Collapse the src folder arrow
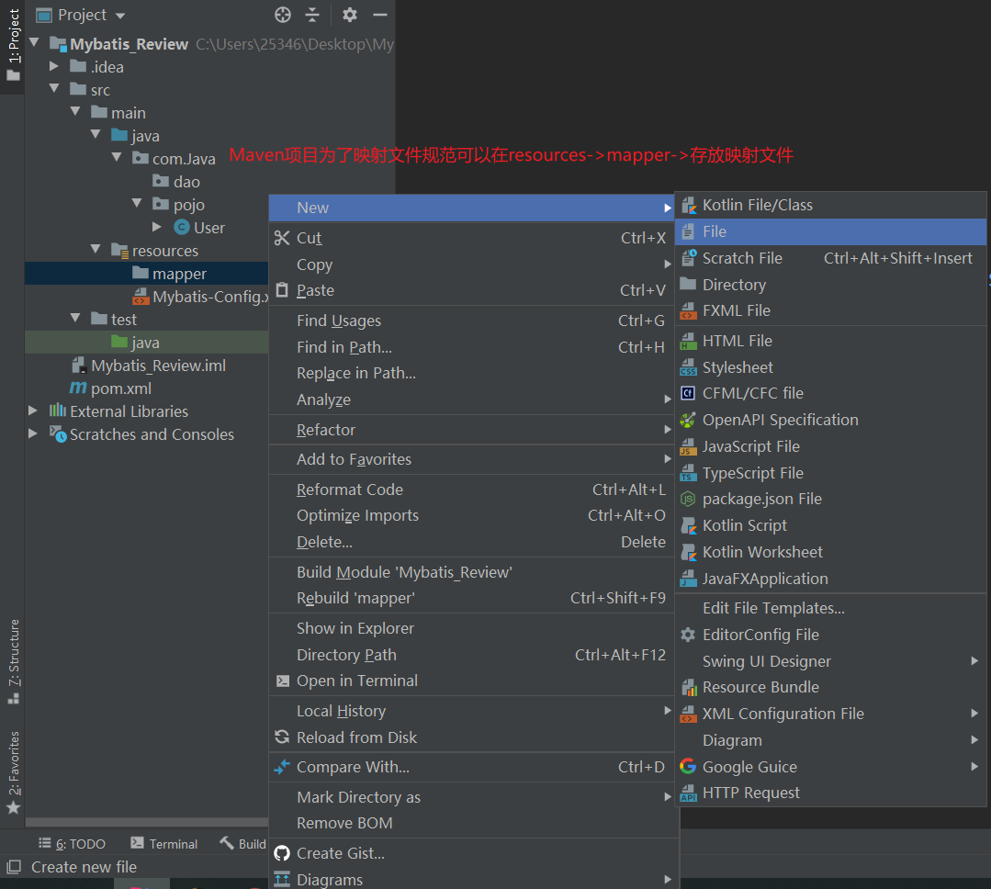This screenshot has width=991, height=889. point(55,88)
